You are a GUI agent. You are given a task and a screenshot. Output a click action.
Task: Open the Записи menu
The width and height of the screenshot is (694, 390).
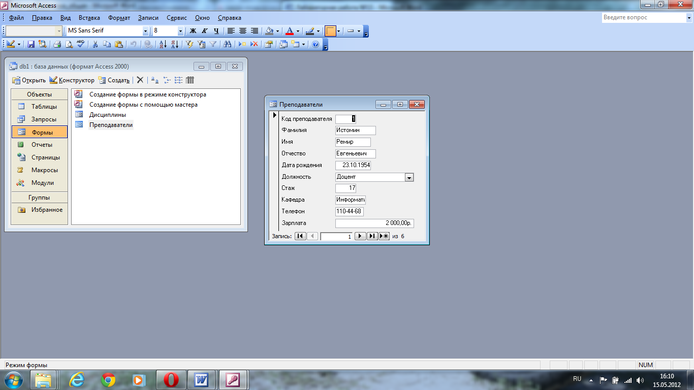[148, 18]
